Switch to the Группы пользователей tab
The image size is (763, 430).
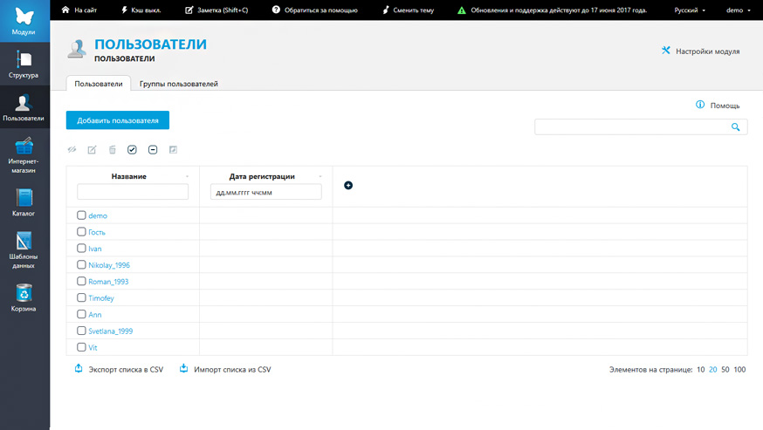(x=179, y=84)
